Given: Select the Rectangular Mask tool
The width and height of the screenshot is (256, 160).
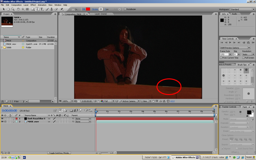Looking at the screenshot, I should coord(32,9).
